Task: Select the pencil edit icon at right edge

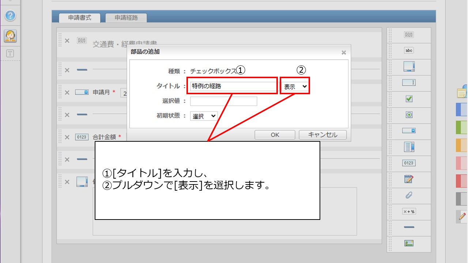Action: (463, 217)
